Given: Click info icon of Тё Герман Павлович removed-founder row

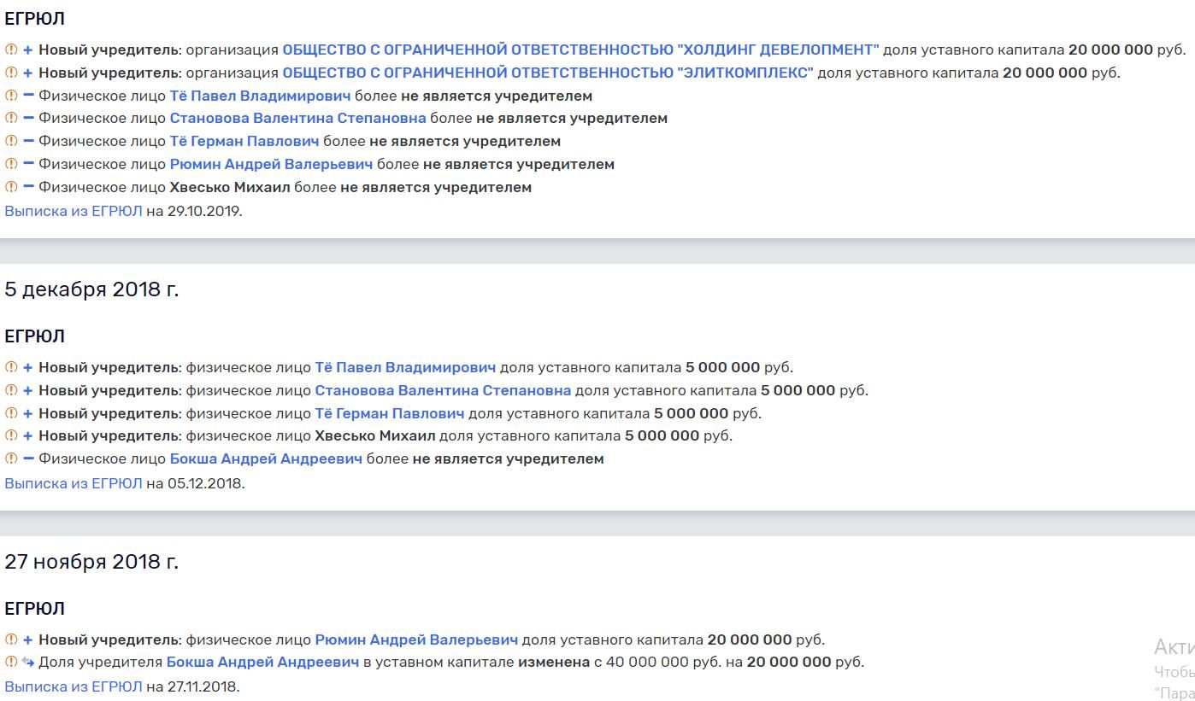Looking at the screenshot, I should pos(11,142).
